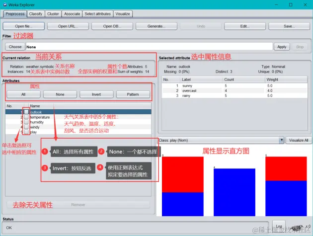Click the filter name field showing None
Image resolution: width=313 pixels, height=236 pixels.
point(149,47)
